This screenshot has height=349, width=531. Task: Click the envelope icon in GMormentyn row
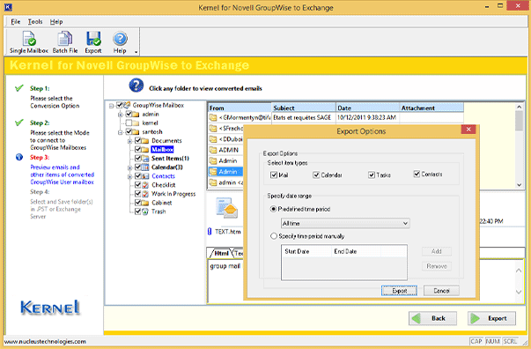click(x=213, y=117)
